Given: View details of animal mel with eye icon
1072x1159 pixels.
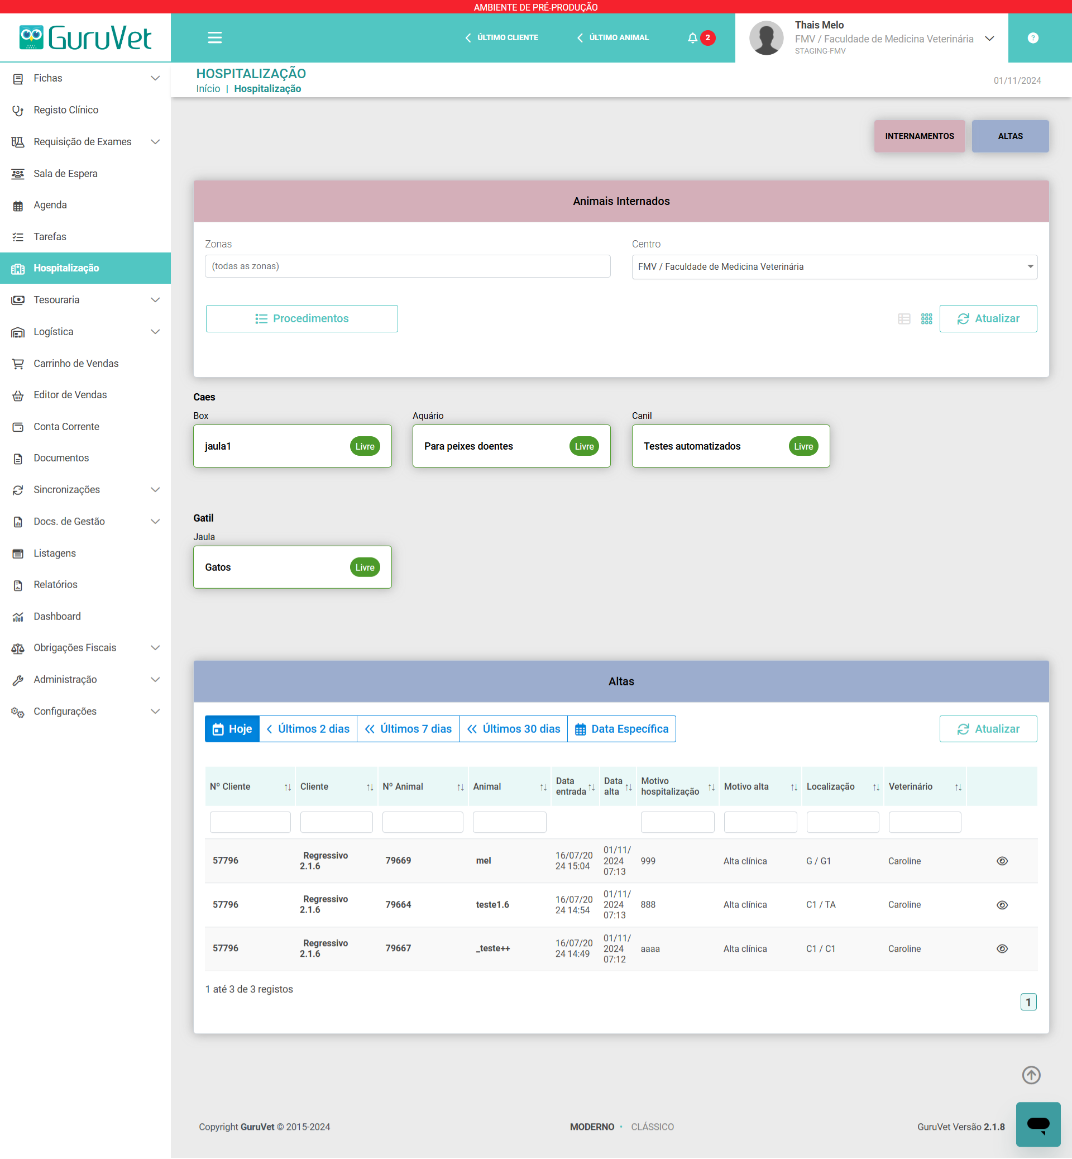Looking at the screenshot, I should (1002, 861).
